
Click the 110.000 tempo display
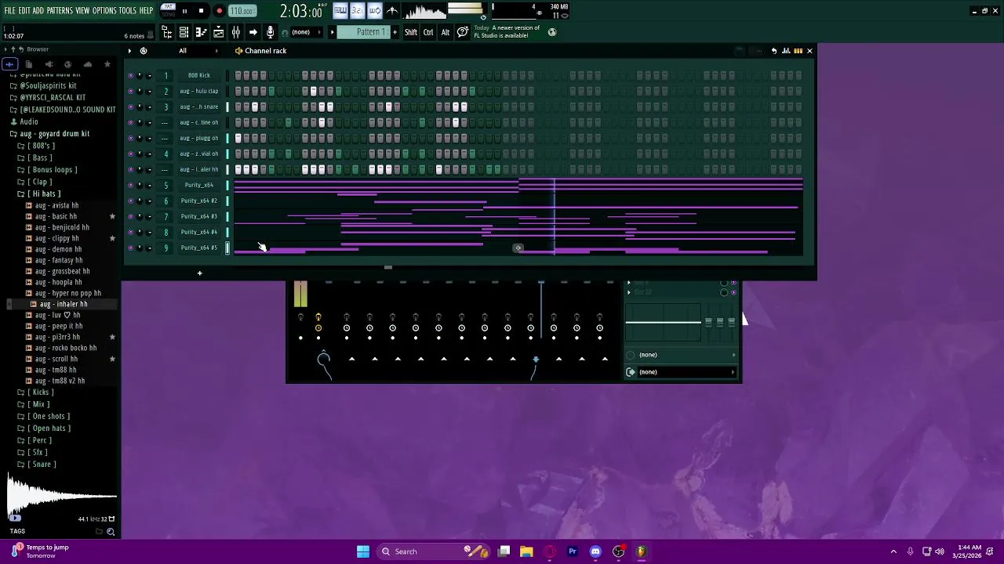[242, 11]
